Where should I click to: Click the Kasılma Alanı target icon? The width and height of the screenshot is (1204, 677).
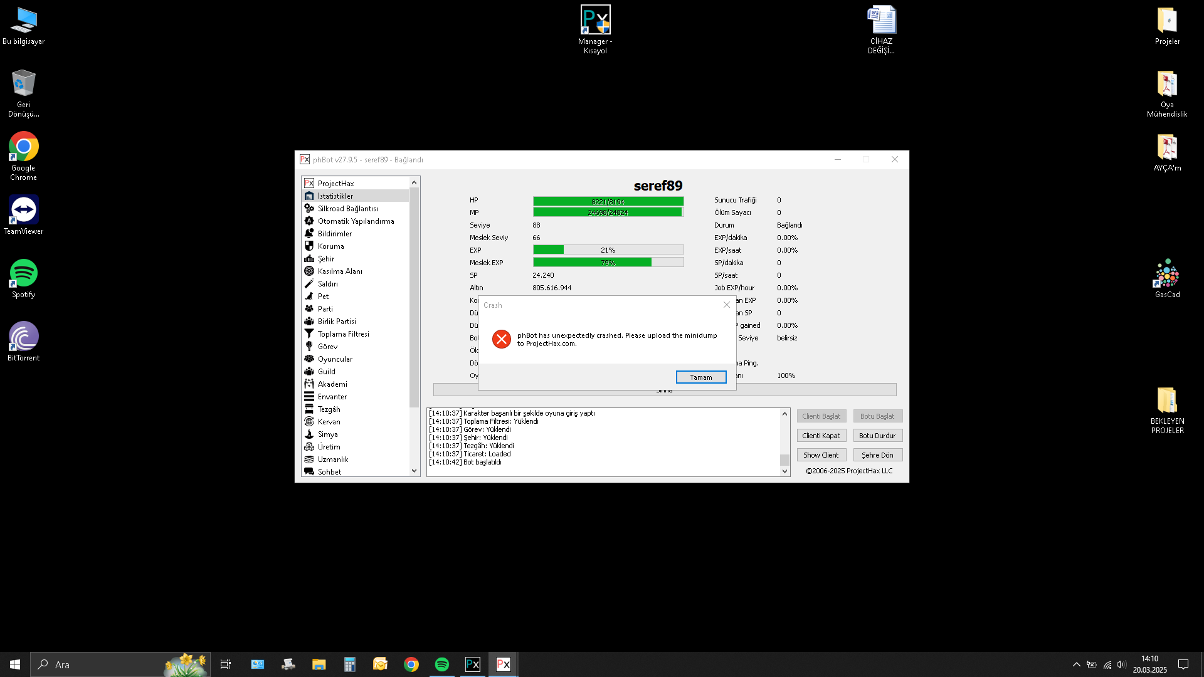[x=309, y=271]
